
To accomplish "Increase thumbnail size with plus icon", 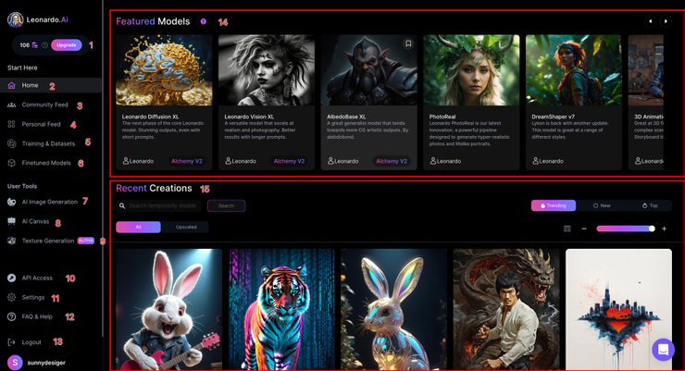I will (x=664, y=229).
